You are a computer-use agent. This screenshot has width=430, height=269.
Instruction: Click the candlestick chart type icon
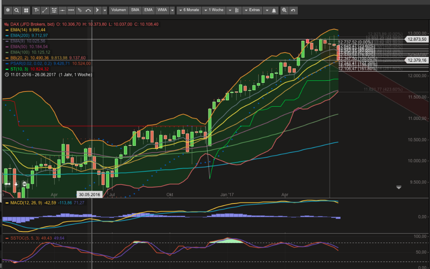coord(237,10)
